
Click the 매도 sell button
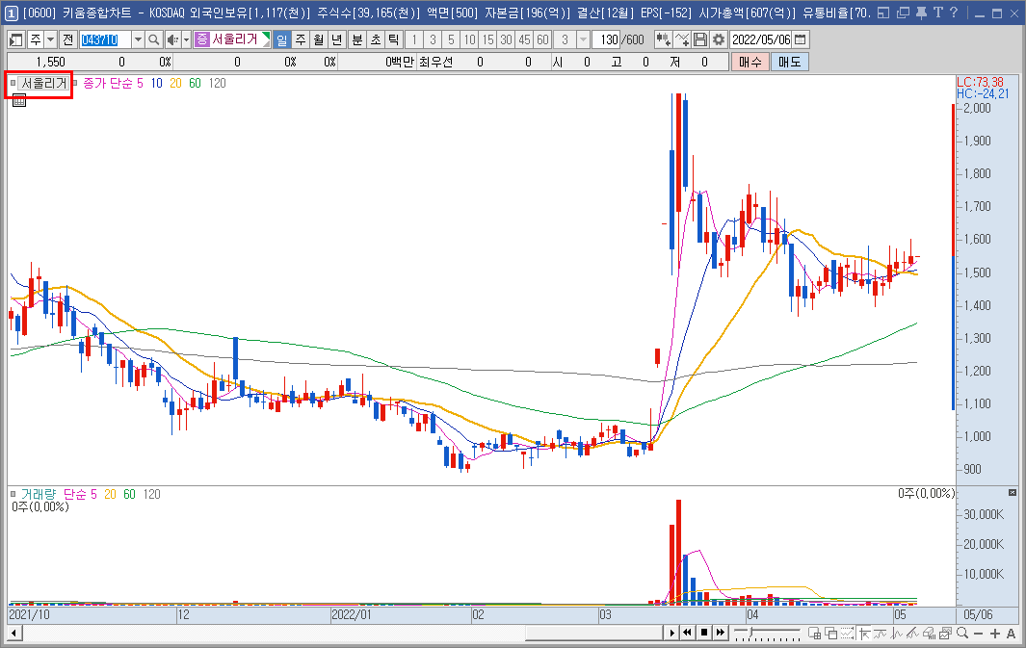(x=789, y=63)
